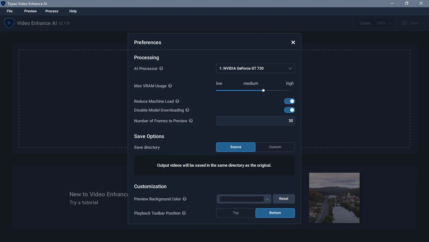429x242 pixels.
Task: Show help for Reduce Machine Load
Action: 177,101
